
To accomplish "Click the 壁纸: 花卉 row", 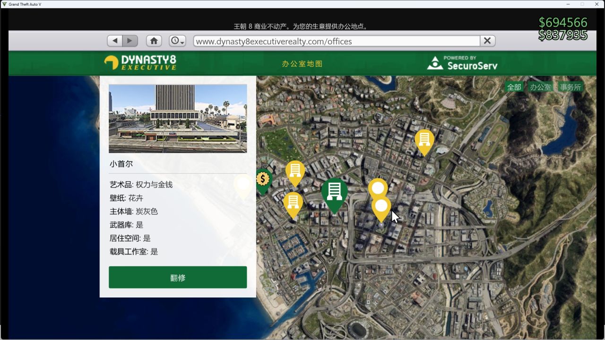I will pyautogui.click(x=127, y=198).
